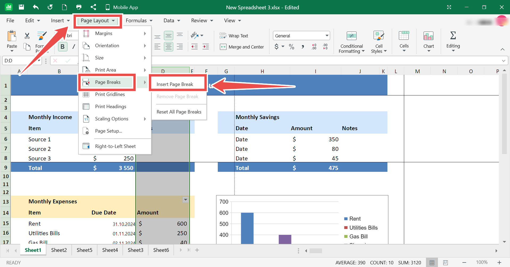The image size is (510, 267).
Task: Click the Name Box showing D:D
Action: tap(22, 61)
